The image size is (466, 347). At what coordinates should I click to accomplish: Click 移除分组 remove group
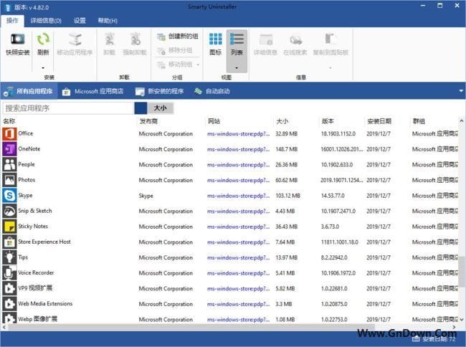[175, 50]
